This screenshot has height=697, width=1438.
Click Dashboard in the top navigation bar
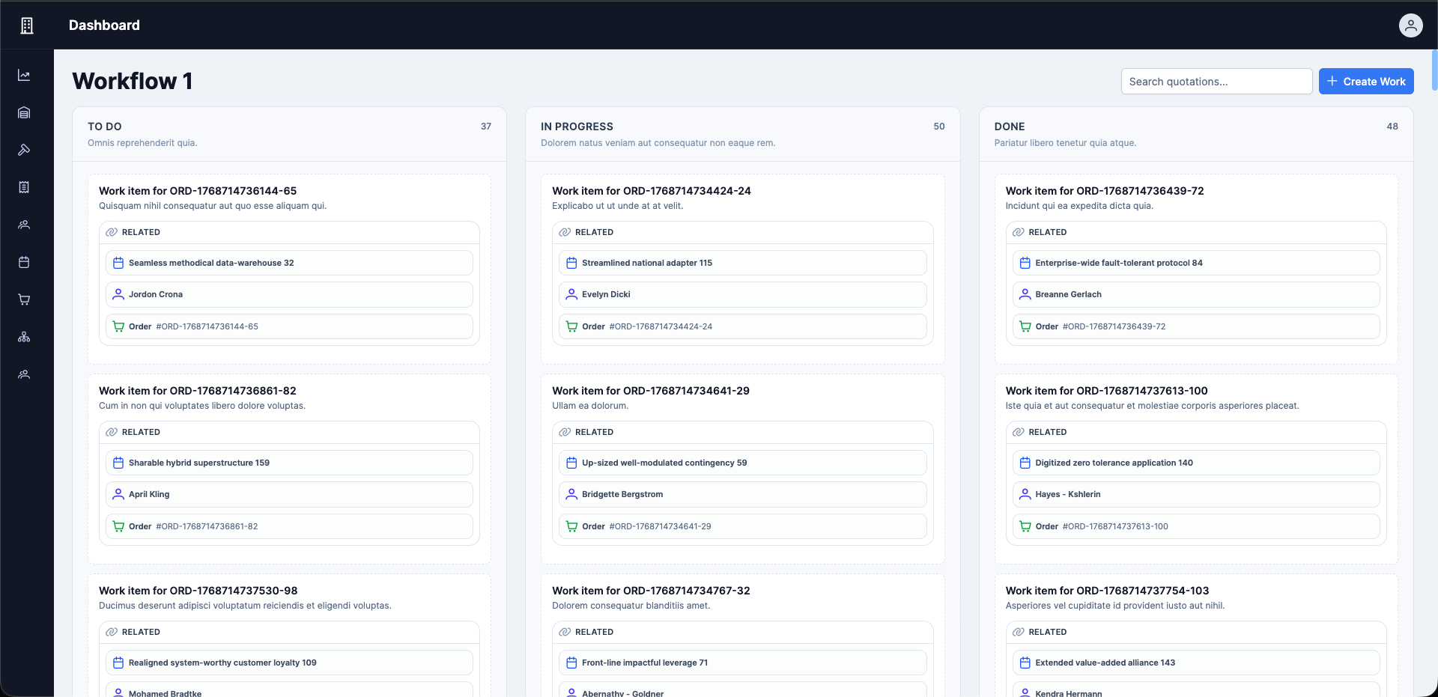click(x=104, y=25)
